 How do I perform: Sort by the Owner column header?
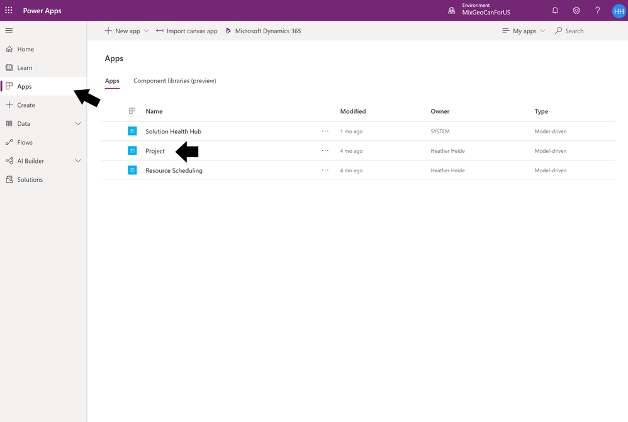coord(440,111)
